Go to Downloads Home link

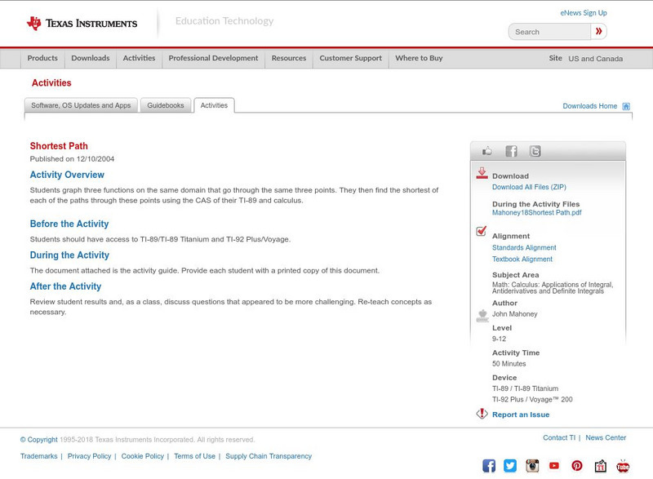[x=589, y=106]
